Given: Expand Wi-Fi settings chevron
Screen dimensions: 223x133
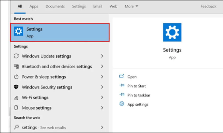Looking at the screenshot, I should [x=102, y=97].
